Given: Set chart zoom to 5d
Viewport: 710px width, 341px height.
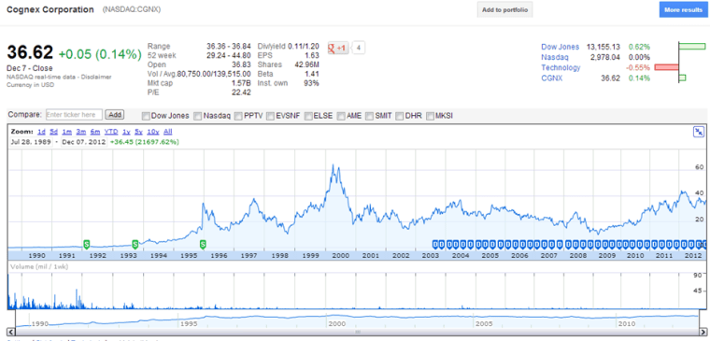Looking at the screenshot, I should [x=54, y=132].
